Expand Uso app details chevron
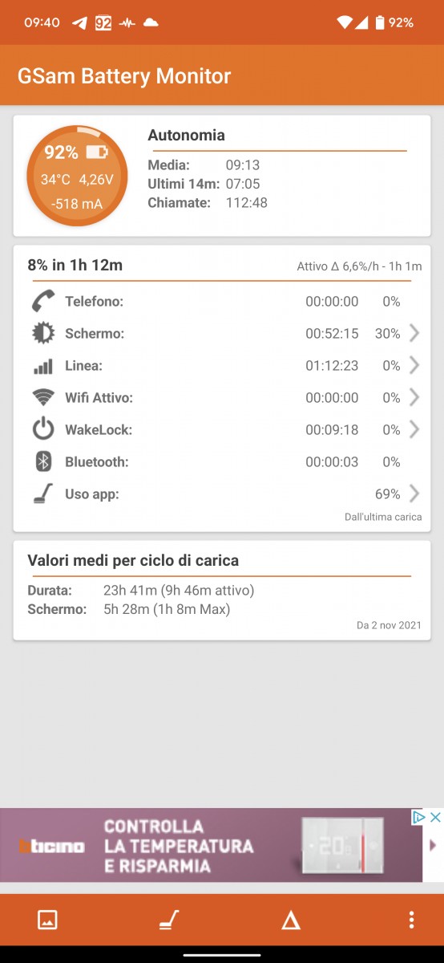Viewport: 444px width, 963px height. point(414,494)
